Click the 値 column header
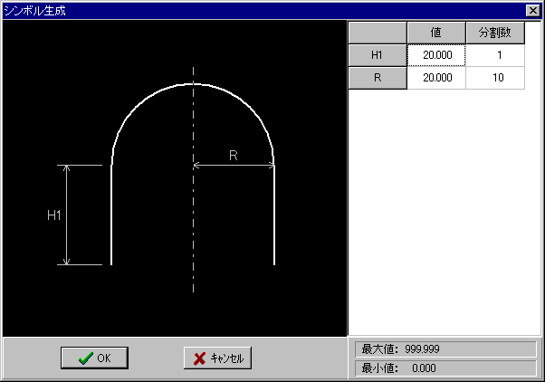 coord(436,33)
